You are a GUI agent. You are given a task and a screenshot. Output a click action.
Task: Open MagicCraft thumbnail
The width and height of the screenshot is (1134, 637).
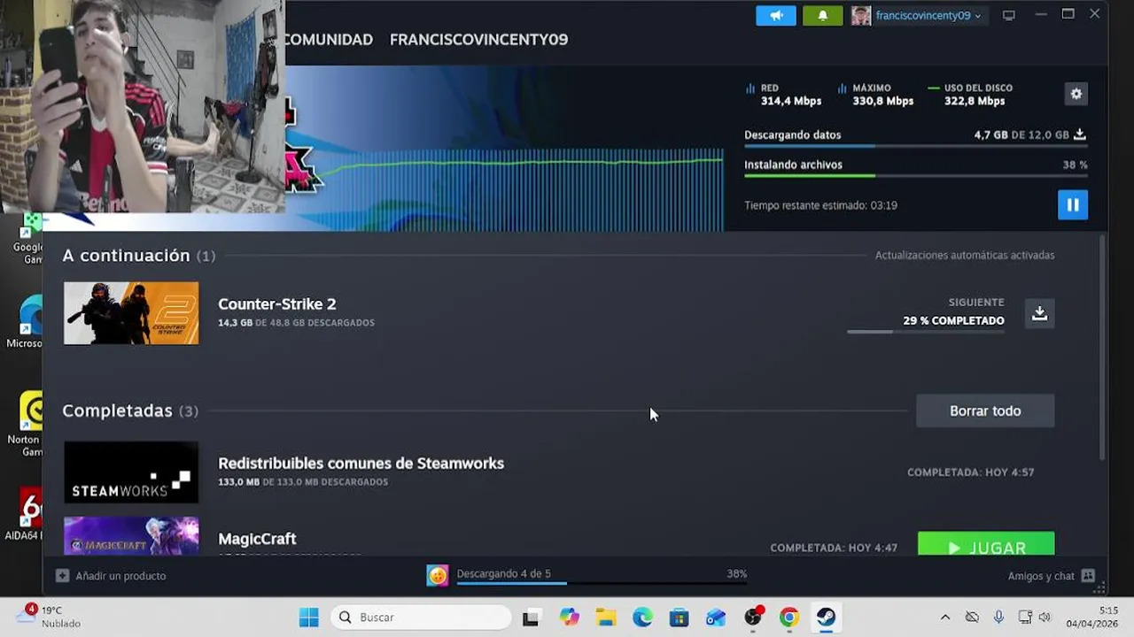click(x=131, y=536)
